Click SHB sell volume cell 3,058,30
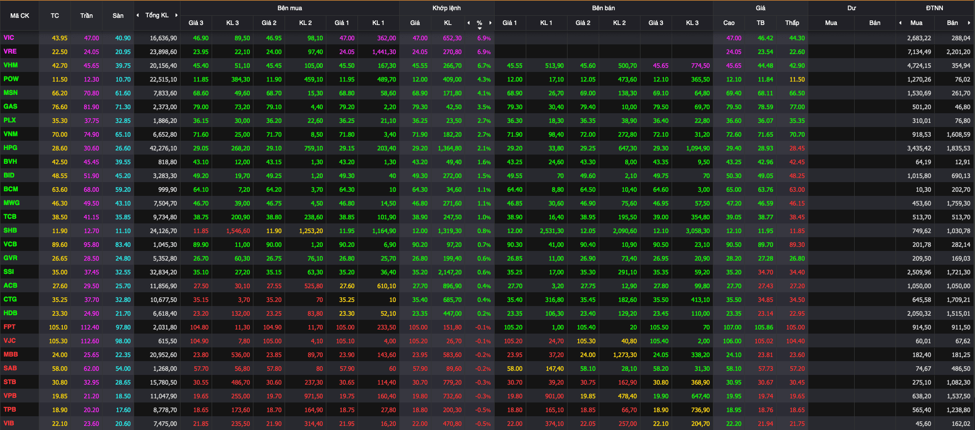Screen dimensions: 975x430 (697, 231)
